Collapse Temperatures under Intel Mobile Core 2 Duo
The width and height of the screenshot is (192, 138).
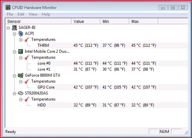tap(21, 58)
